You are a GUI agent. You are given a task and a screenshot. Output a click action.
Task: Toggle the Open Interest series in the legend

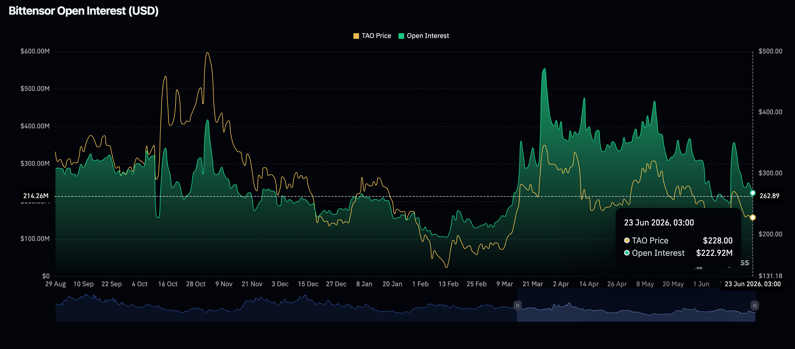coord(424,36)
